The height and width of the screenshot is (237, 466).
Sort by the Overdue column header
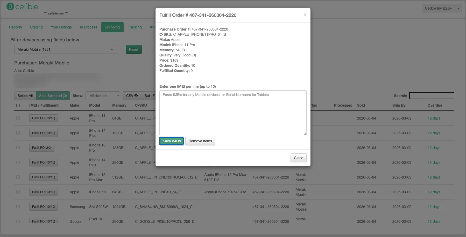point(435,105)
